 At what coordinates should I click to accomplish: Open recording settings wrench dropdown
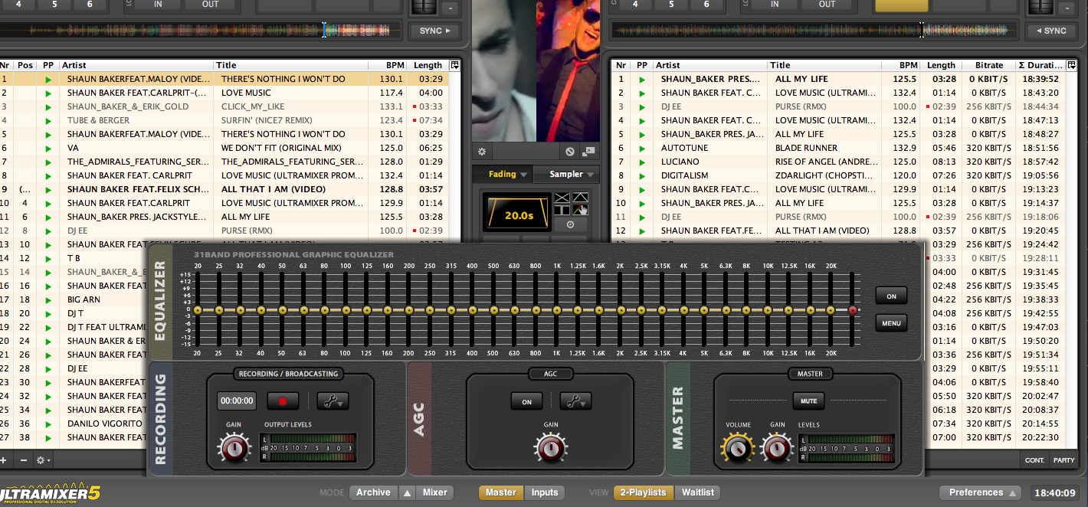333,401
